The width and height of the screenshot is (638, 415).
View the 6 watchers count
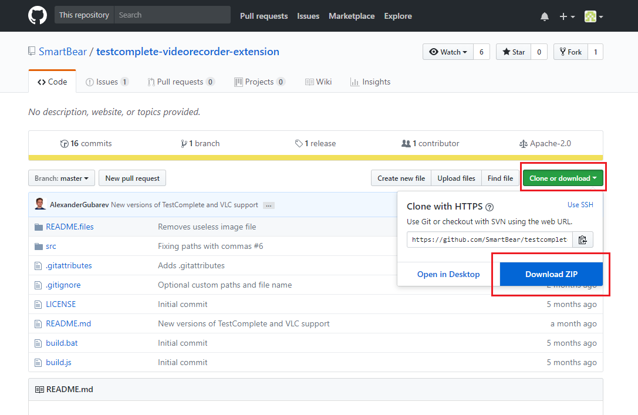pos(481,52)
